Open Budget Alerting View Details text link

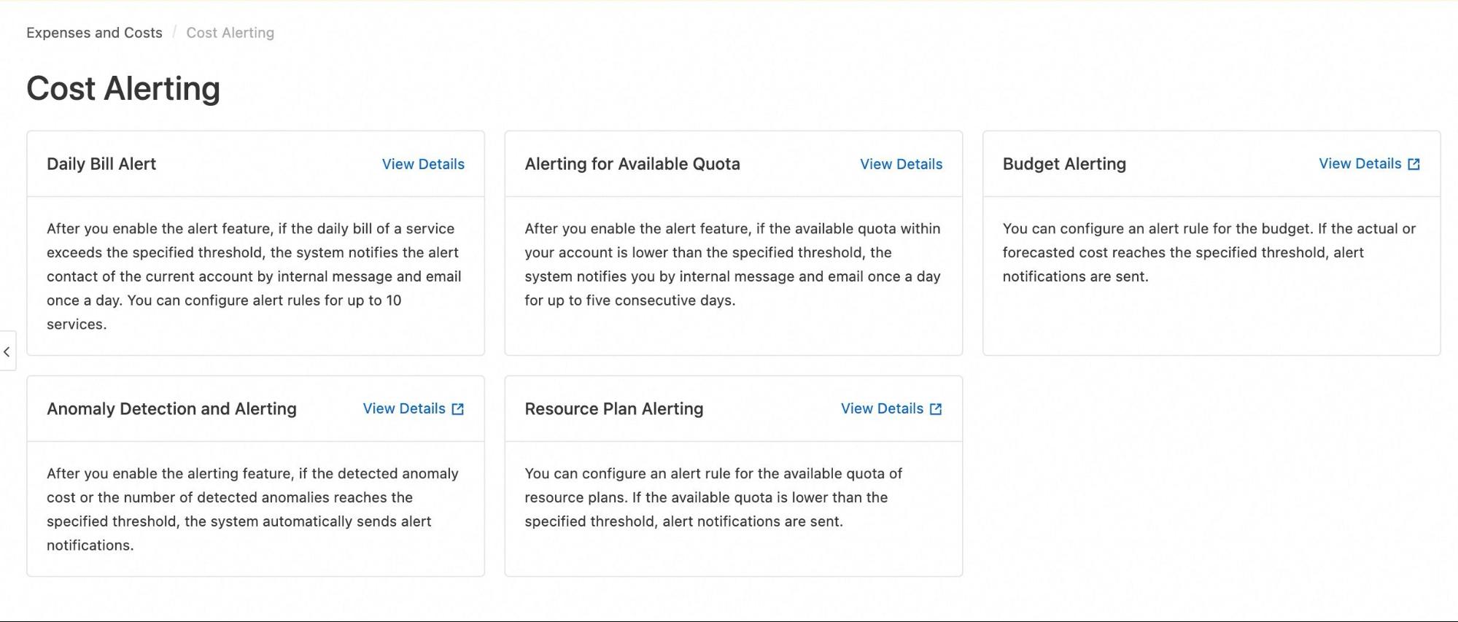(1360, 163)
